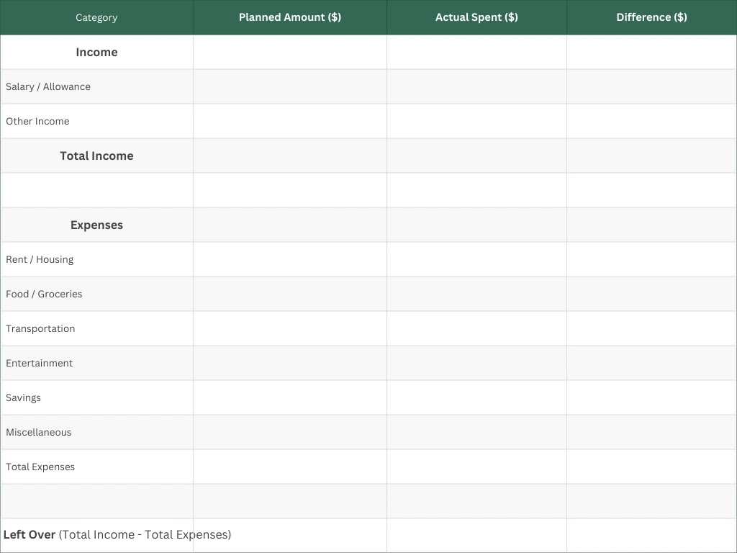The width and height of the screenshot is (737, 553).
Task: Select the Other Income row label
Action: 37,121
